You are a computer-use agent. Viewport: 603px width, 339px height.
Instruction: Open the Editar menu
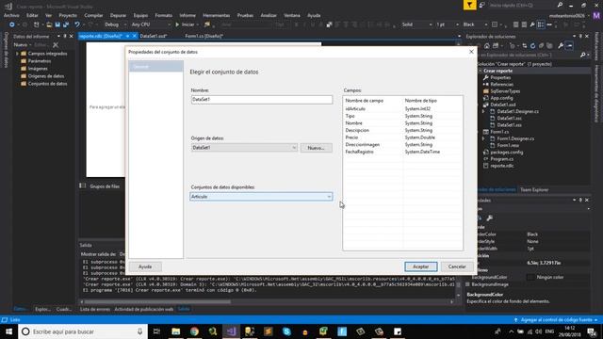(32, 15)
